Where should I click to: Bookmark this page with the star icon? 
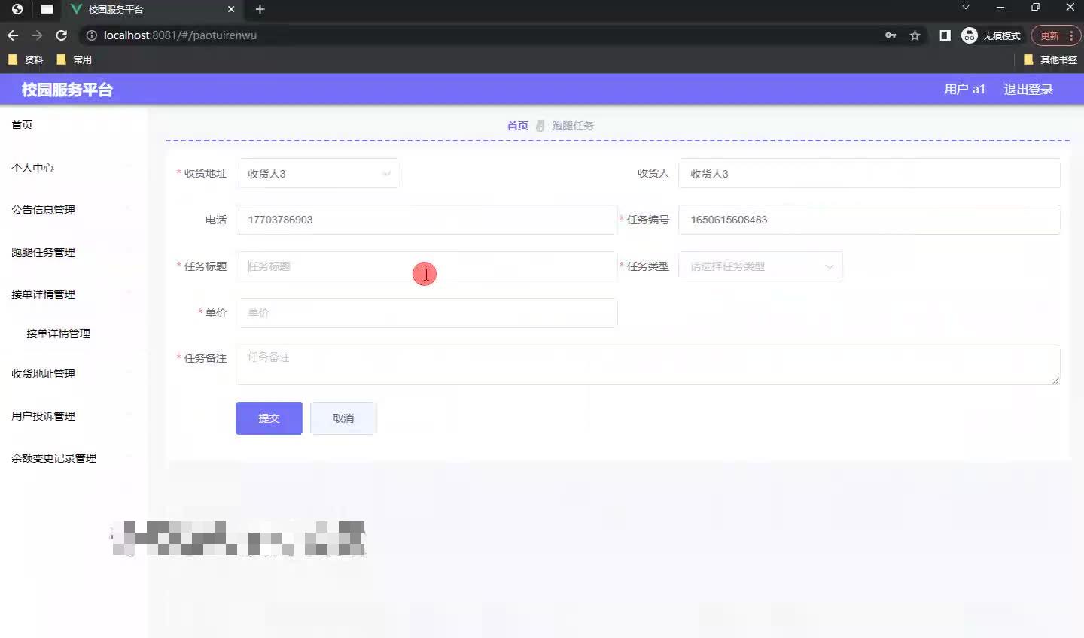click(915, 35)
